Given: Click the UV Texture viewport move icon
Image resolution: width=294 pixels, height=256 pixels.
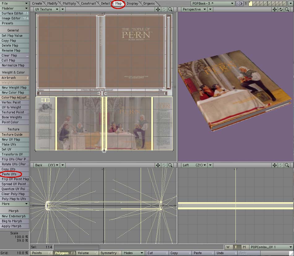Looking at the screenshot, I should point(158,9).
